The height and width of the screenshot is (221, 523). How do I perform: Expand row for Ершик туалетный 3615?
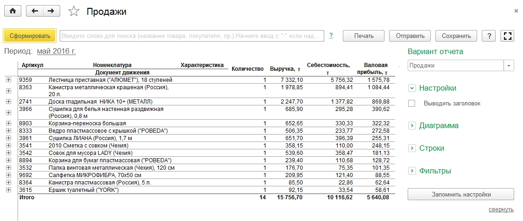pyautogui.click(x=9, y=190)
